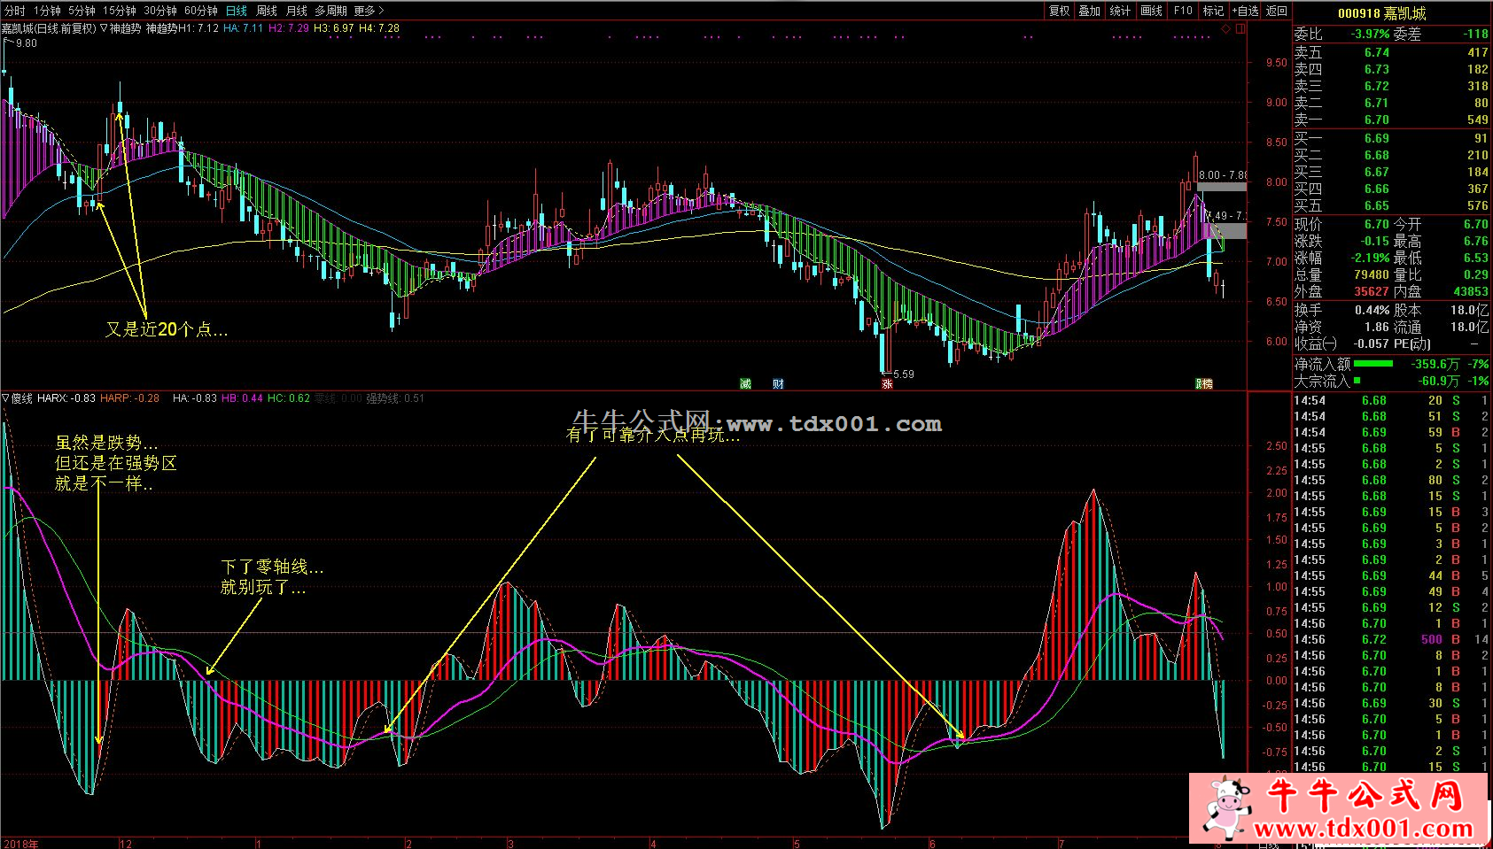1493x849 pixels.
Task: Click the 涨 event marker
Action: pos(887,383)
